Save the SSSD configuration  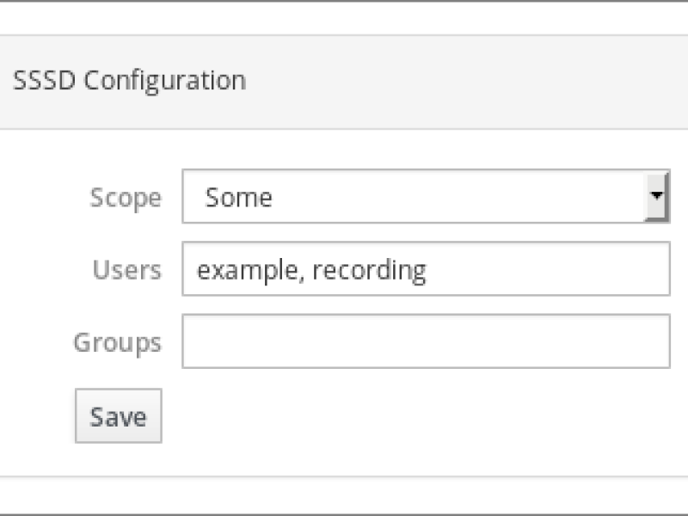[119, 415]
